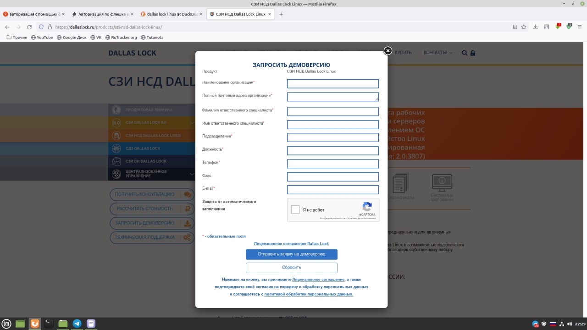
Task: Click the green download-arrow extension icon
Action: (x=558, y=27)
